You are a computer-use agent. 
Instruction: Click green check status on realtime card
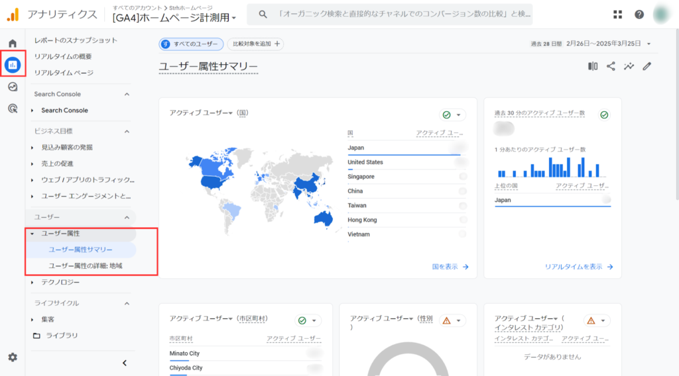604,115
